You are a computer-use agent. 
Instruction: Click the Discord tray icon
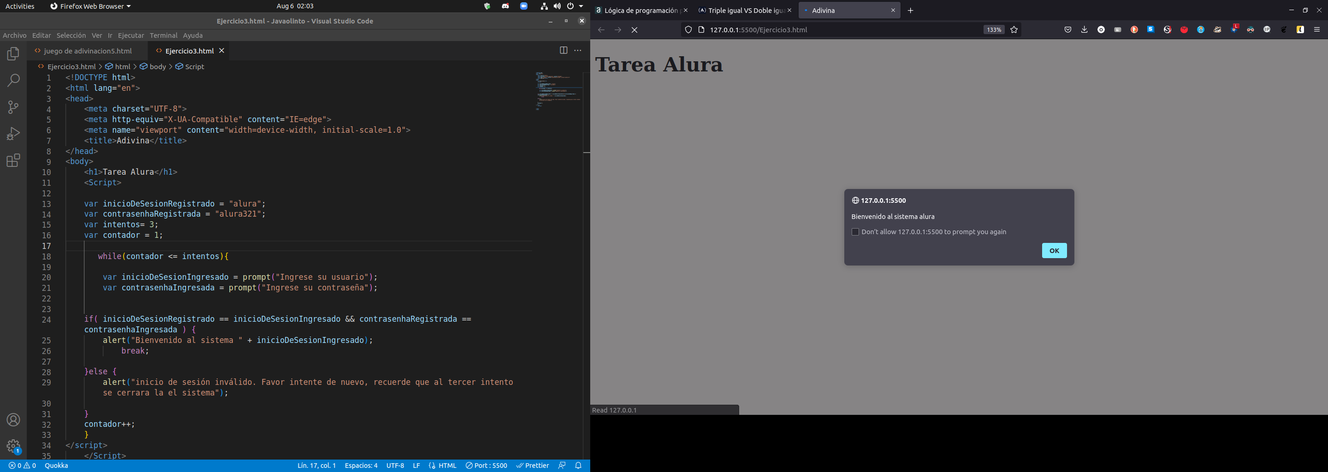(x=505, y=6)
